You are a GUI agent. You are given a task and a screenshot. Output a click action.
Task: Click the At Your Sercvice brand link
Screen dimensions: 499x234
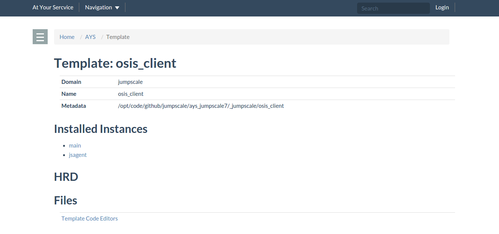click(x=53, y=7)
